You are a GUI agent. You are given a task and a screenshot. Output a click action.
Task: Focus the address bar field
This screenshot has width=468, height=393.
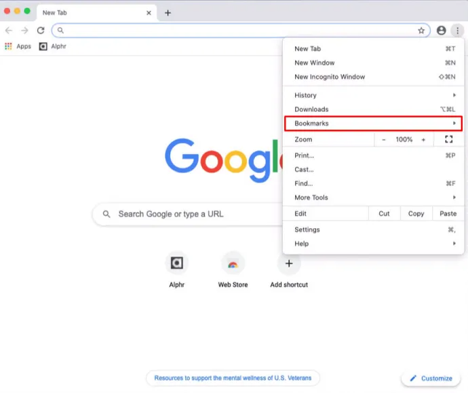[x=241, y=31]
